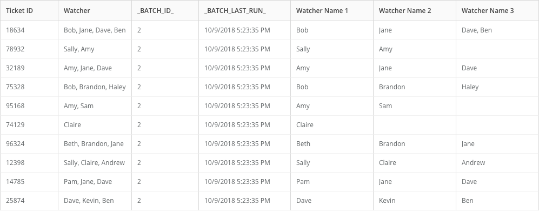Viewport: 539px width, 211px height.
Task: Click ticket ID 95168
Action: [x=29, y=106]
